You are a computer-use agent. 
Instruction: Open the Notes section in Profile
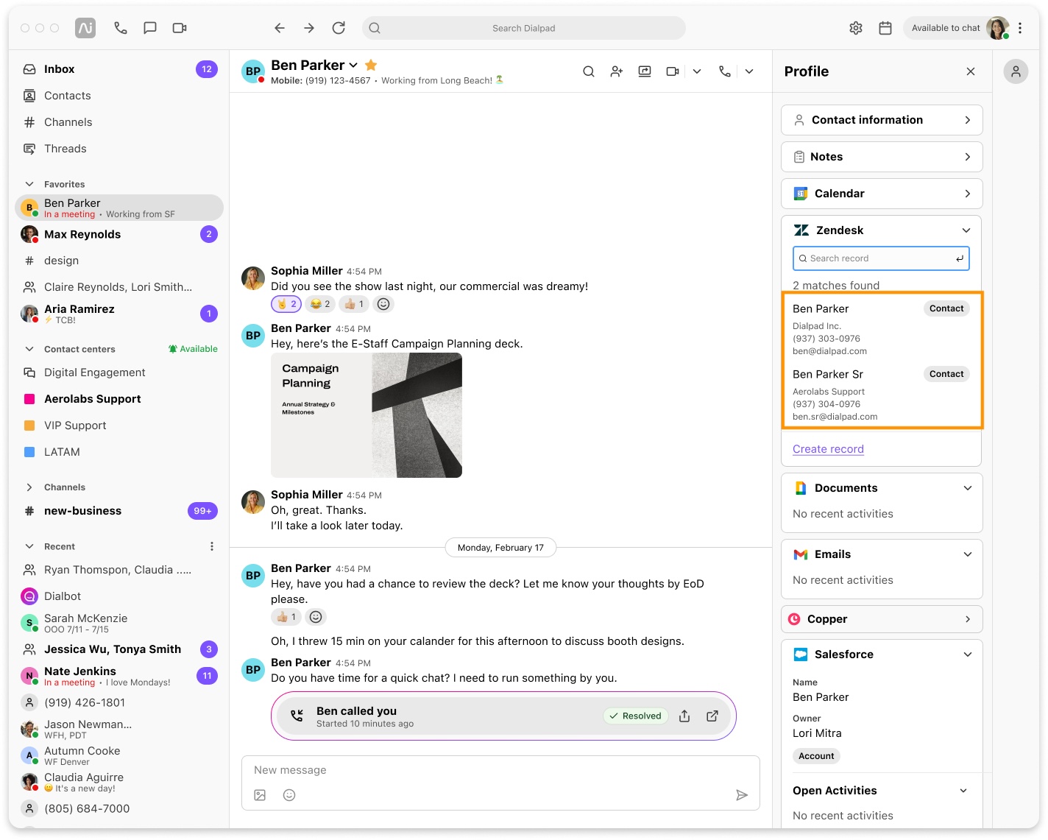coord(882,157)
